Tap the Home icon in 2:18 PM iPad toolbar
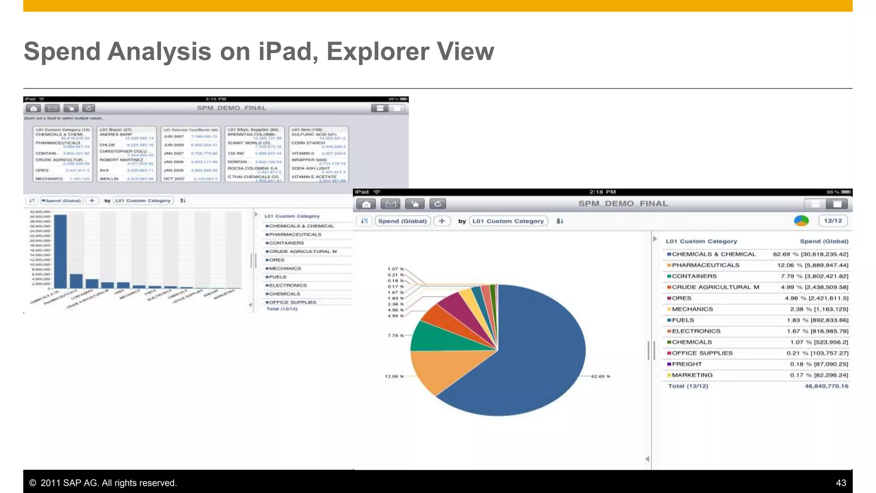This screenshot has width=876, height=493. coord(366,204)
